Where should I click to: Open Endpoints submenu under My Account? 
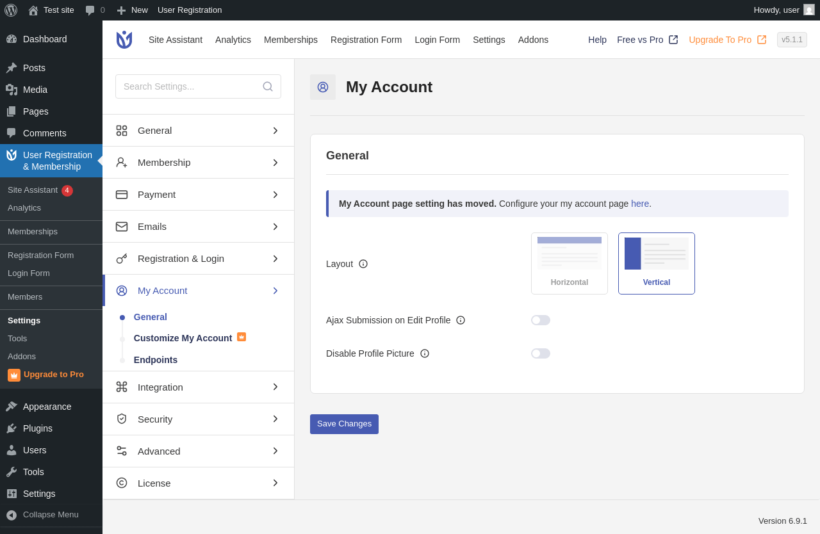156,360
